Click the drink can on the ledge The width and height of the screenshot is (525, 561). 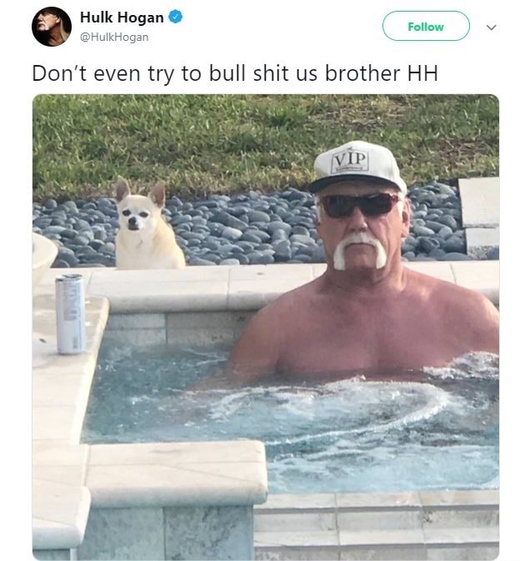(x=71, y=314)
